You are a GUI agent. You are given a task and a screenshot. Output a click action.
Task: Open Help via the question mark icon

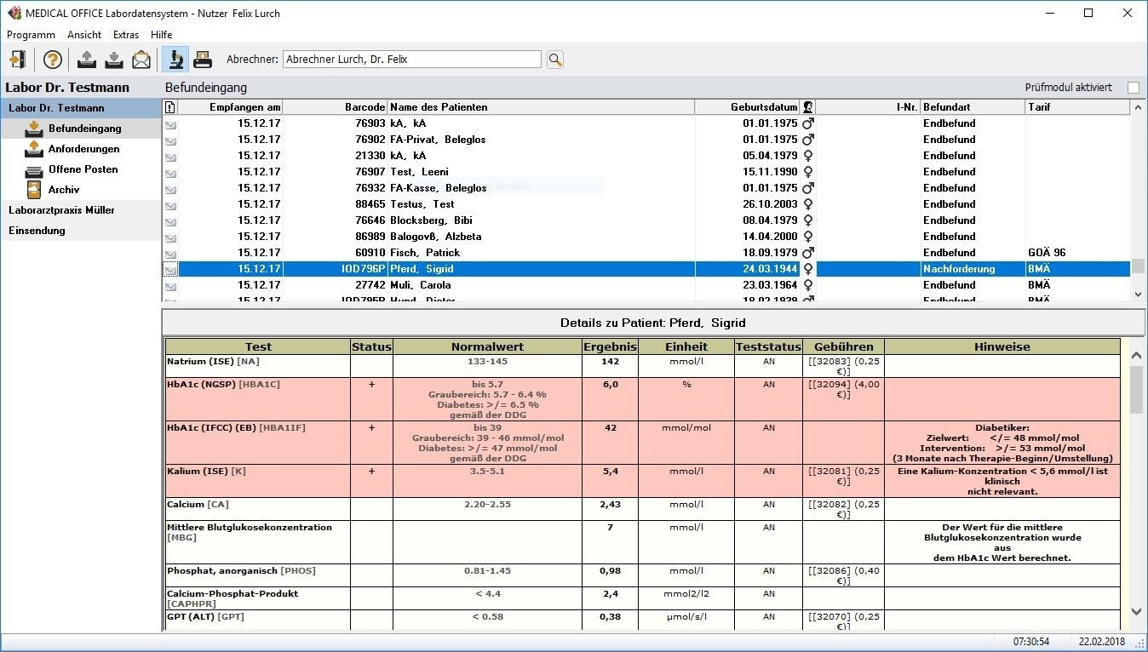(51, 59)
